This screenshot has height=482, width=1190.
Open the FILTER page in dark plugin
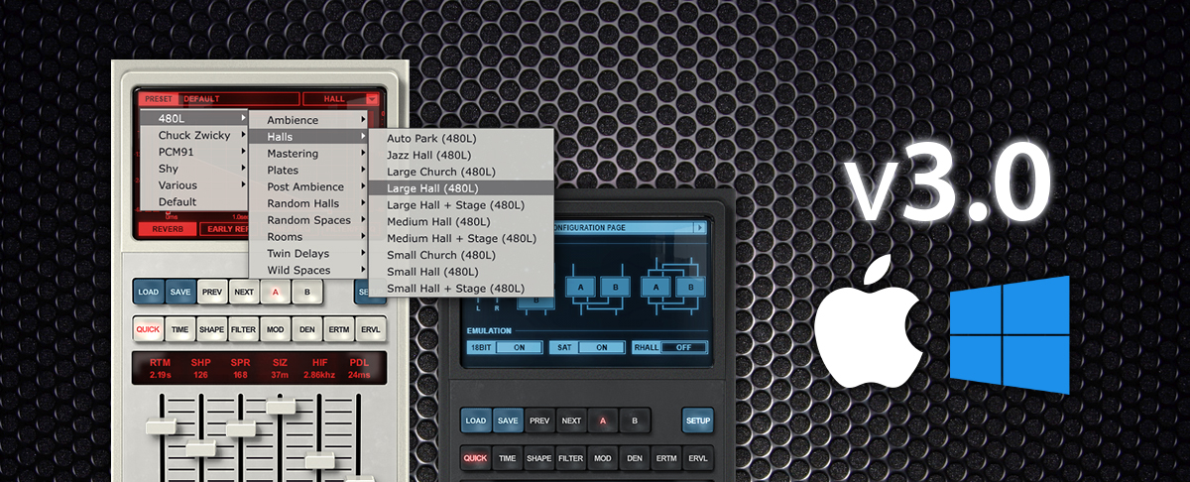[570, 458]
